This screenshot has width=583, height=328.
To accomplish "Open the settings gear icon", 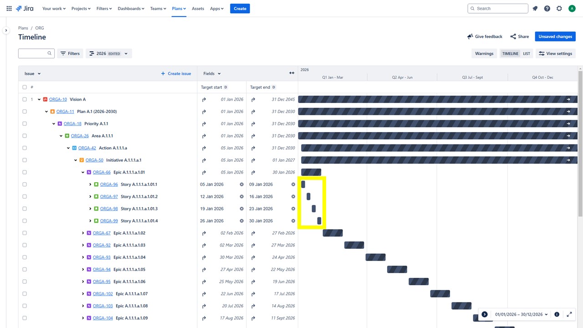I will click(559, 9).
